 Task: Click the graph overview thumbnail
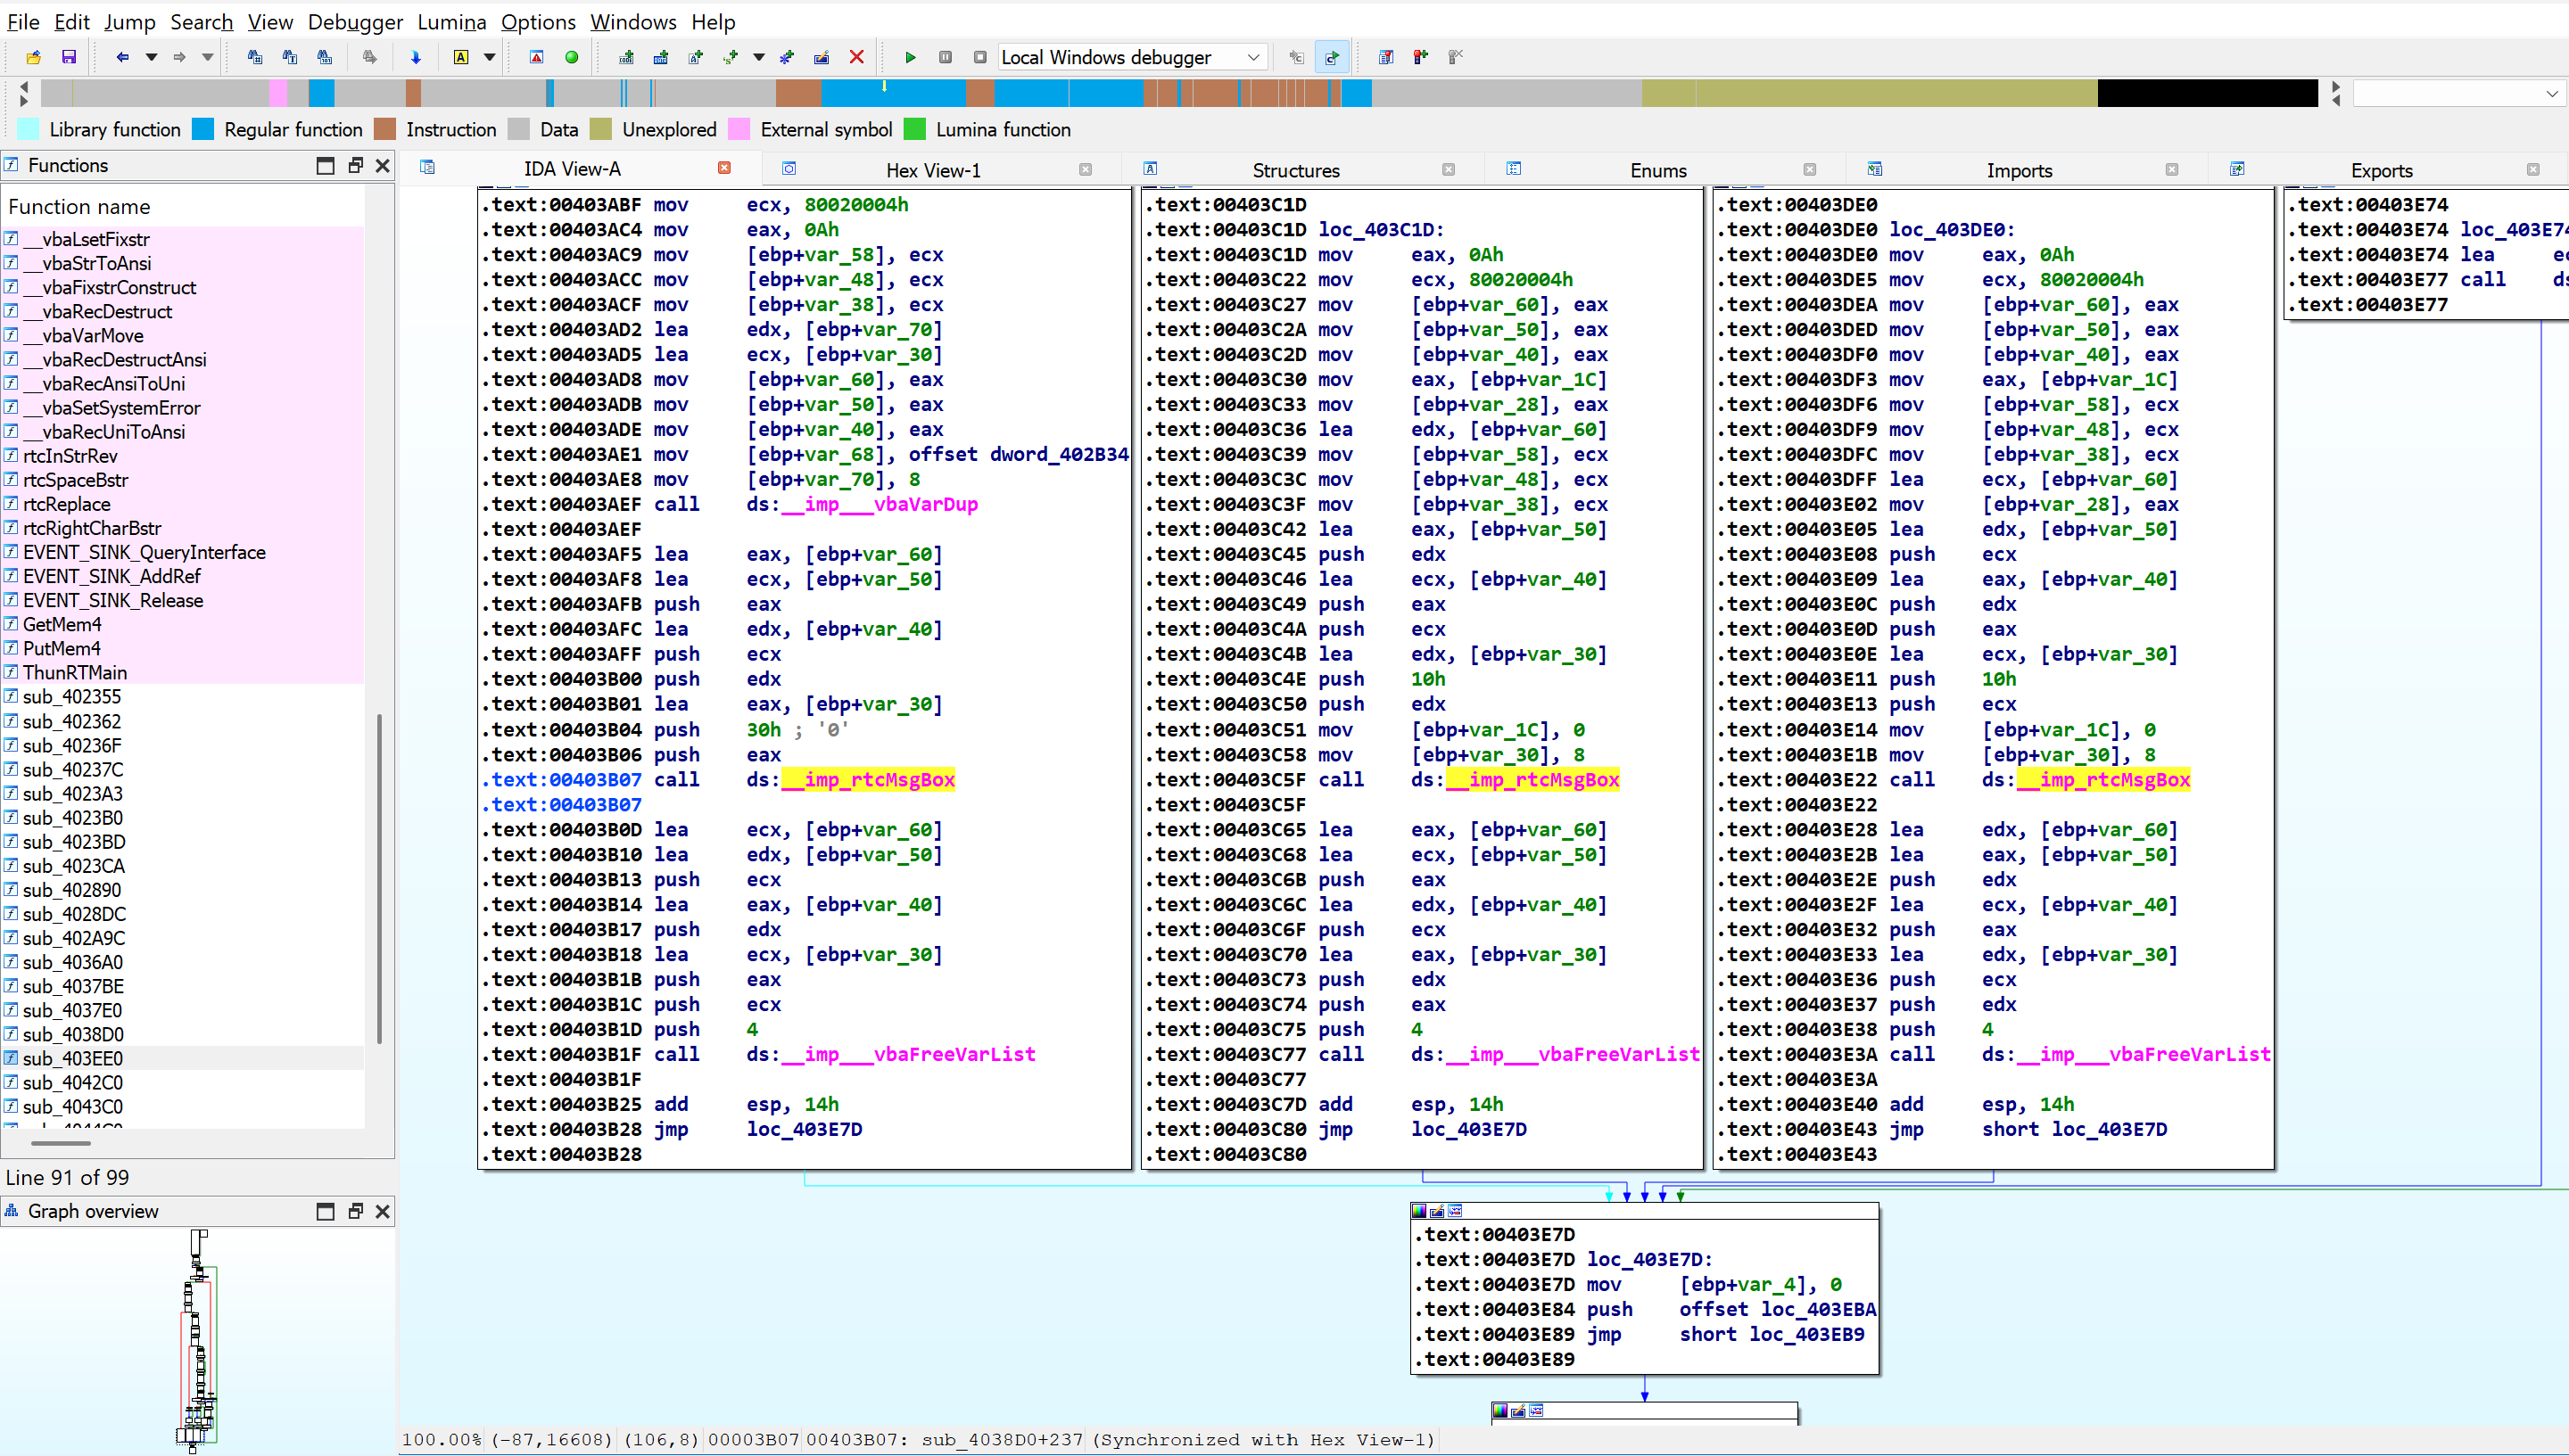coord(198,1340)
